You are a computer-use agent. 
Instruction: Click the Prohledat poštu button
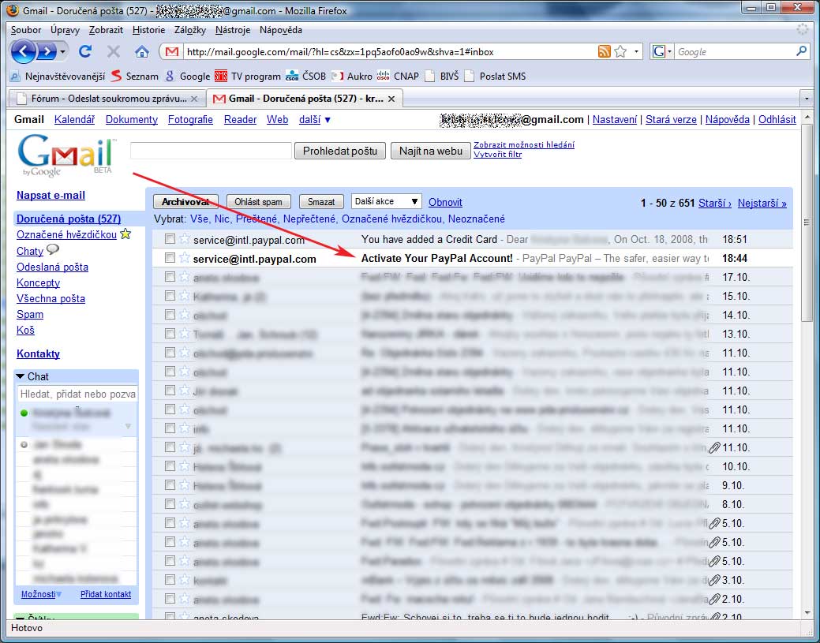(x=340, y=151)
